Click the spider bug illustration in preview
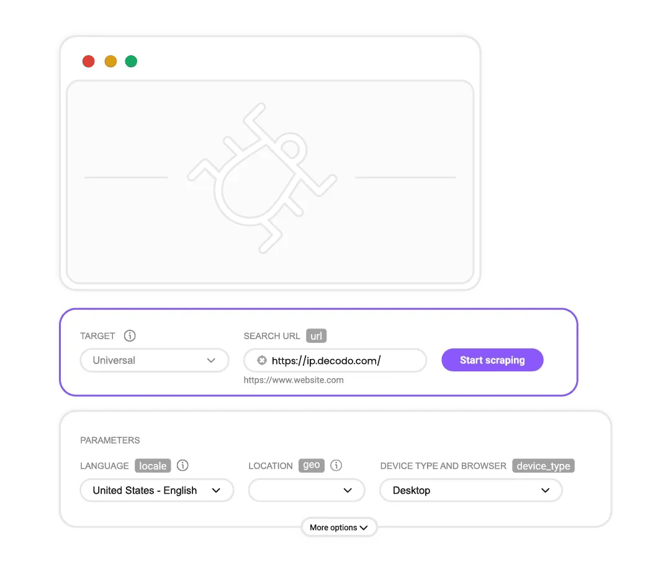Screen dimensions: 671x572 pyautogui.click(x=262, y=178)
